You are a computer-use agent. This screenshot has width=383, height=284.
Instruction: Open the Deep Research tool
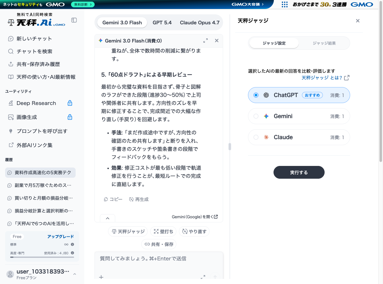coord(36,103)
